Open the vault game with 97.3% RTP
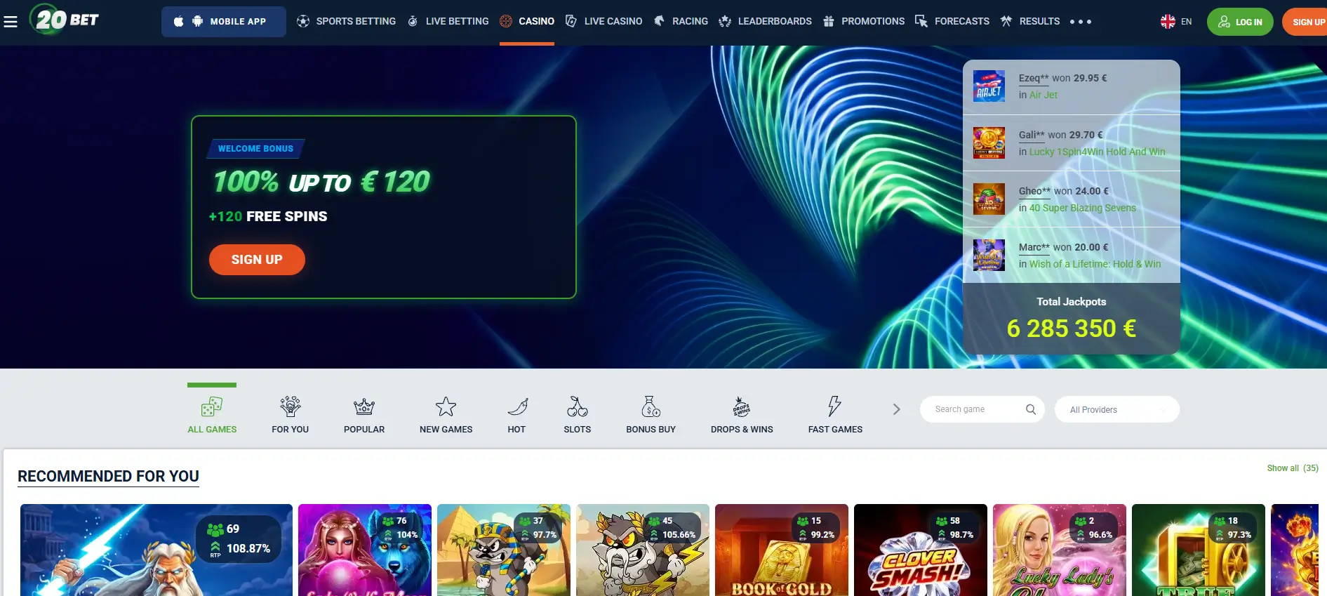Viewport: 1327px width, 596px height. pyautogui.click(x=1199, y=550)
